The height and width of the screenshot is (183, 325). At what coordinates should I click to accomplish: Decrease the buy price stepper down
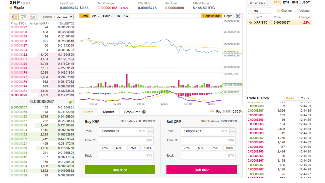pyautogui.click(x=150, y=133)
